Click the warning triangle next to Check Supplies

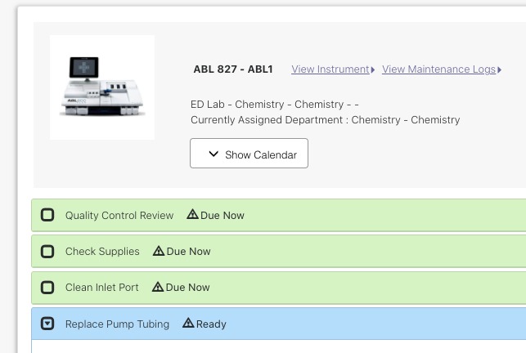(159, 251)
